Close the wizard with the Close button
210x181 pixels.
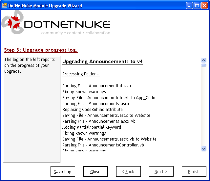pos(95,171)
